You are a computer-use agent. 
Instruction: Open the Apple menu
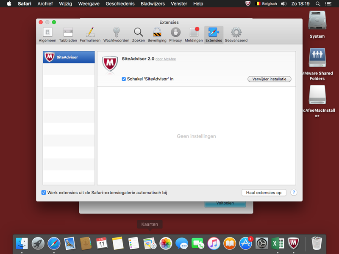[9, 4]
